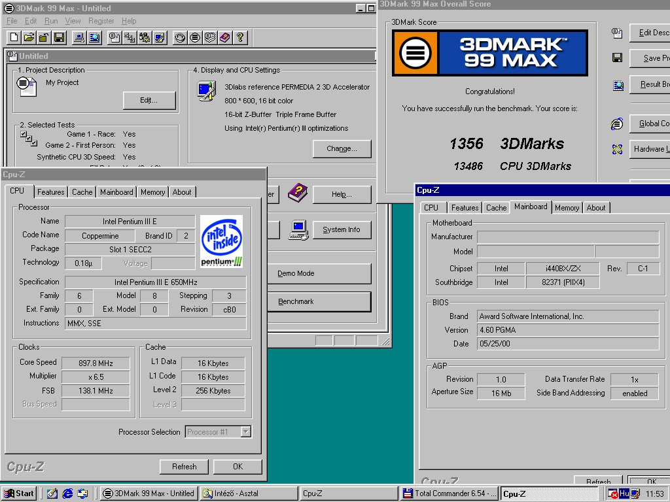The image size is (670, 502).
Task: Click the Save floppy disk toolbar icon
Action: click(59, 37)
